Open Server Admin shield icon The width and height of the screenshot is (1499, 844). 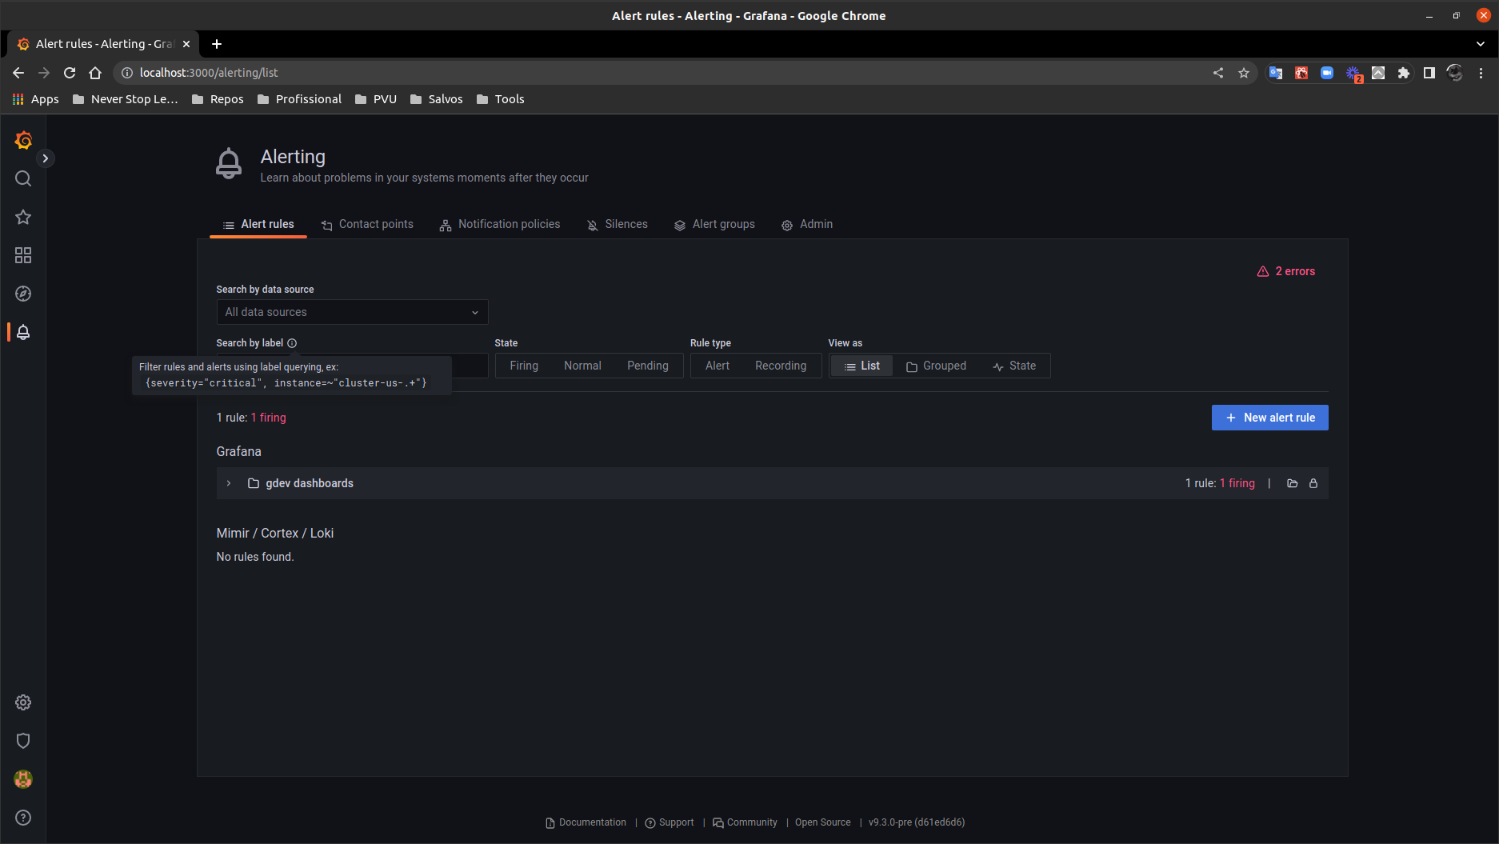tap(22, 740)
